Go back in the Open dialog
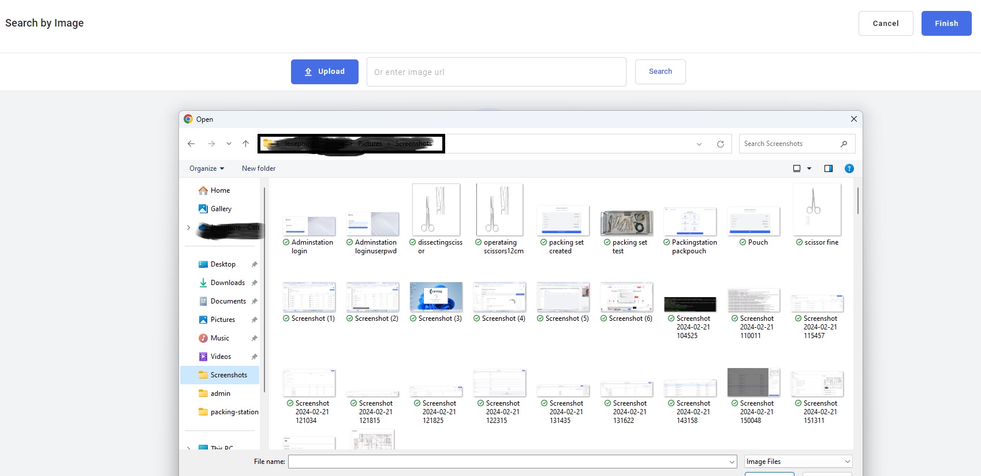The width and height of the screenshot is (981, 476). (191, 144)
